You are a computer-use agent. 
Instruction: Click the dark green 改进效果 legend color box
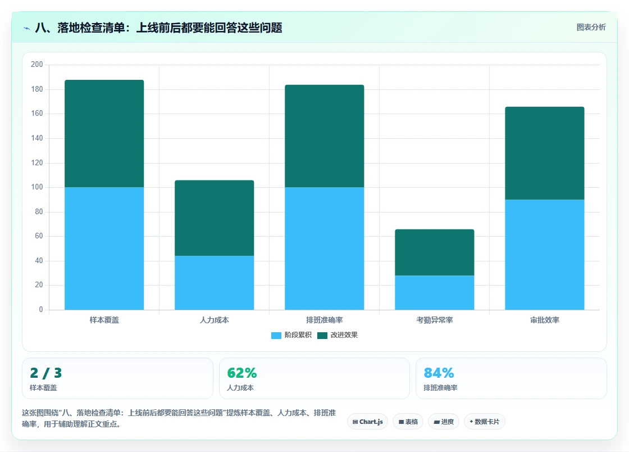tap(322, 336)
